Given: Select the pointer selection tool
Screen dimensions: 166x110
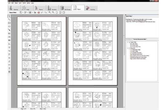Looking at the screenshot, I should [9, 16].
